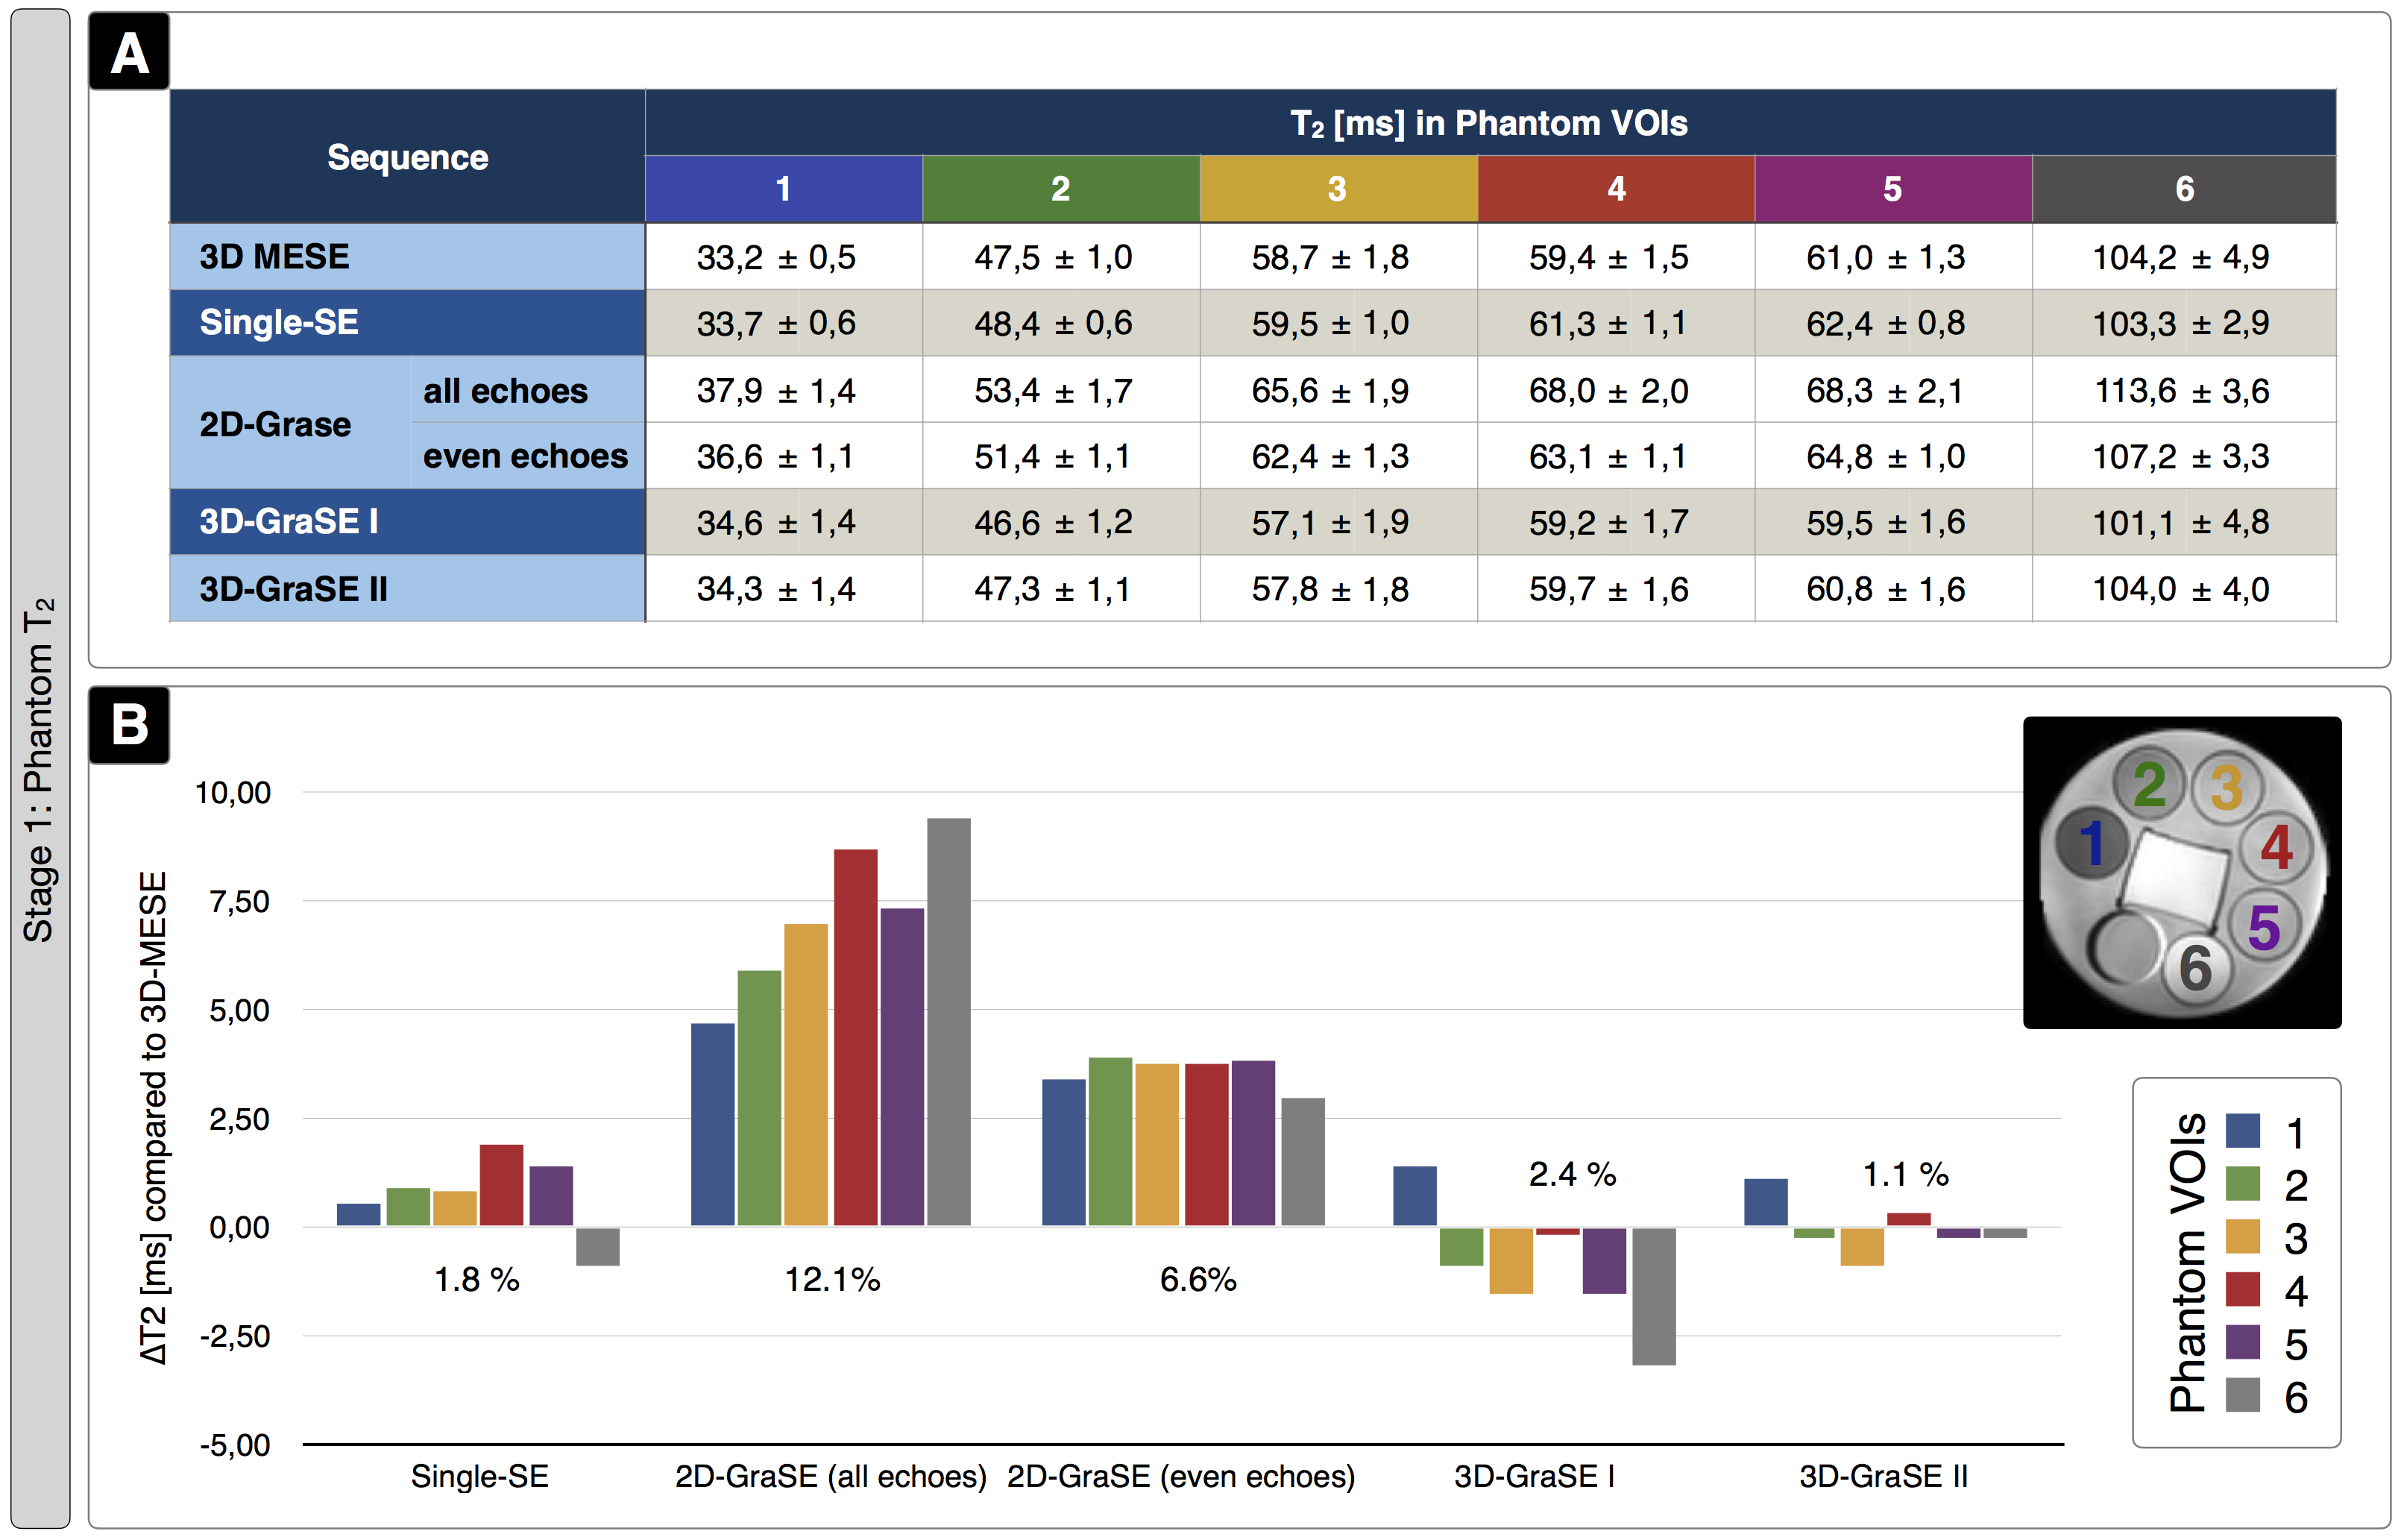
Task: Click the gray VOI 6 legend swatch
Action: 2242,1395
